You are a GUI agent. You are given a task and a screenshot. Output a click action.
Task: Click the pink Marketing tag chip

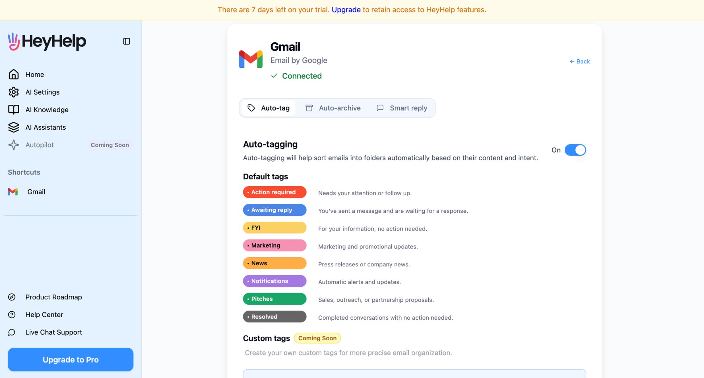point(274,245)
